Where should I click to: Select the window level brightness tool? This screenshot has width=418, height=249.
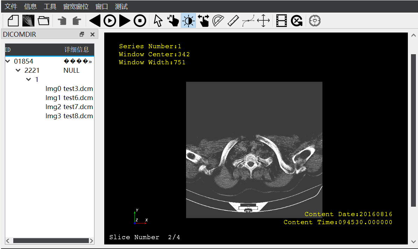(188, 21)
